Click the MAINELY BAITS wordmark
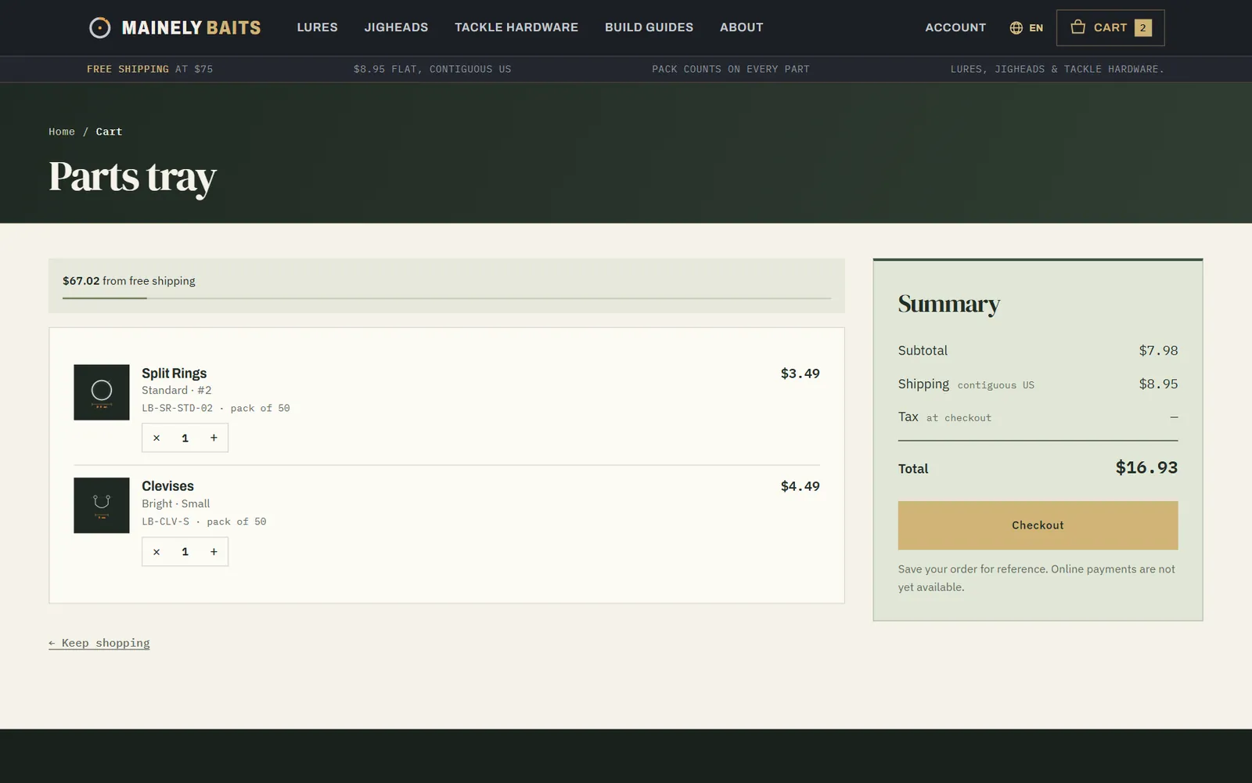Viewport: 1252px width, 783px height. coord(192,27)
